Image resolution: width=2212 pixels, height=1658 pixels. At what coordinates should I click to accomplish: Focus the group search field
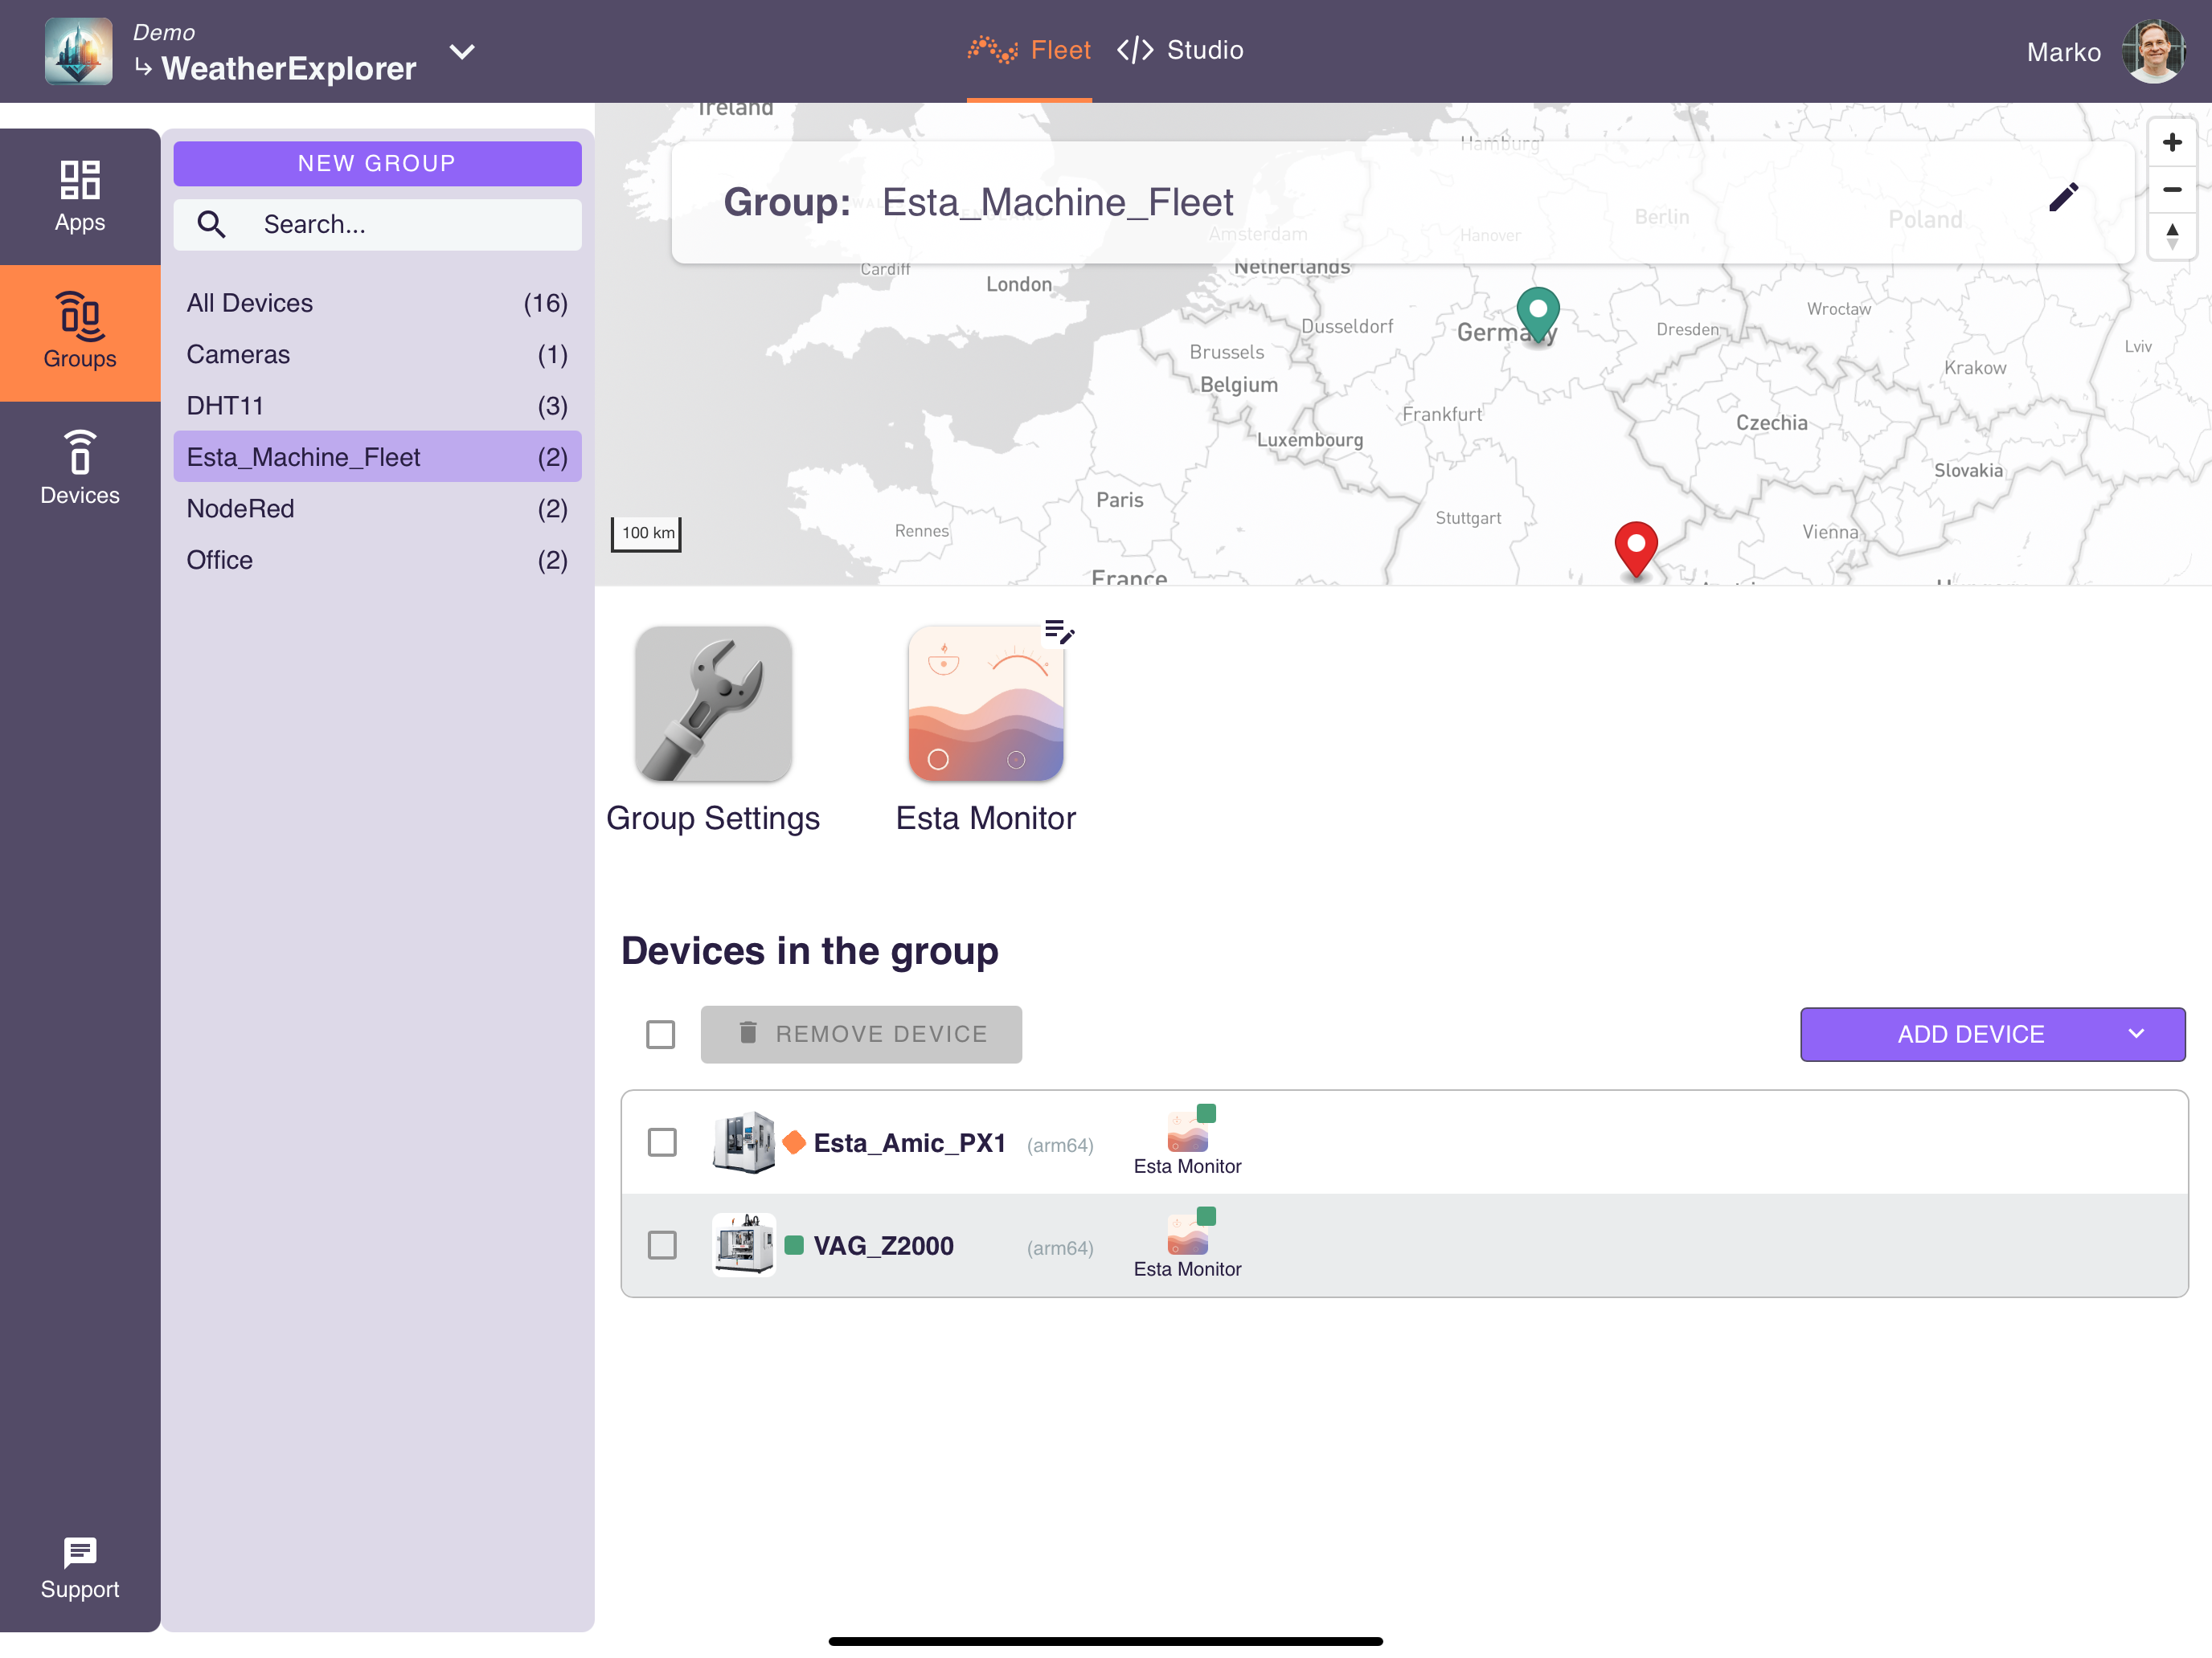coord(377,224)
